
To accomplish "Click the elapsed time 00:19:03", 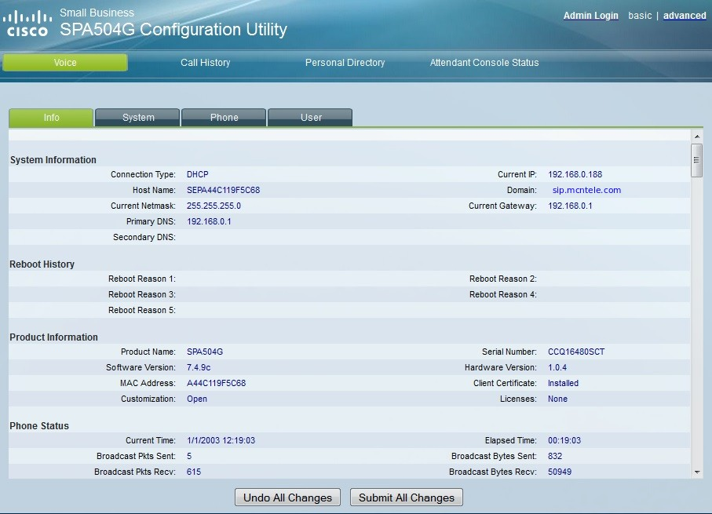I will pos(564,440).
